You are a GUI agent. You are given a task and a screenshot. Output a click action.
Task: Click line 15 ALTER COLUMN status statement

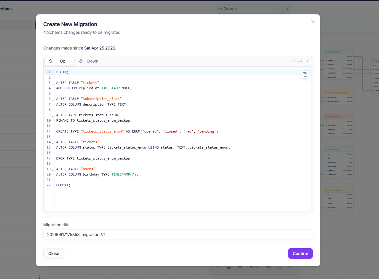pos(143,147)
